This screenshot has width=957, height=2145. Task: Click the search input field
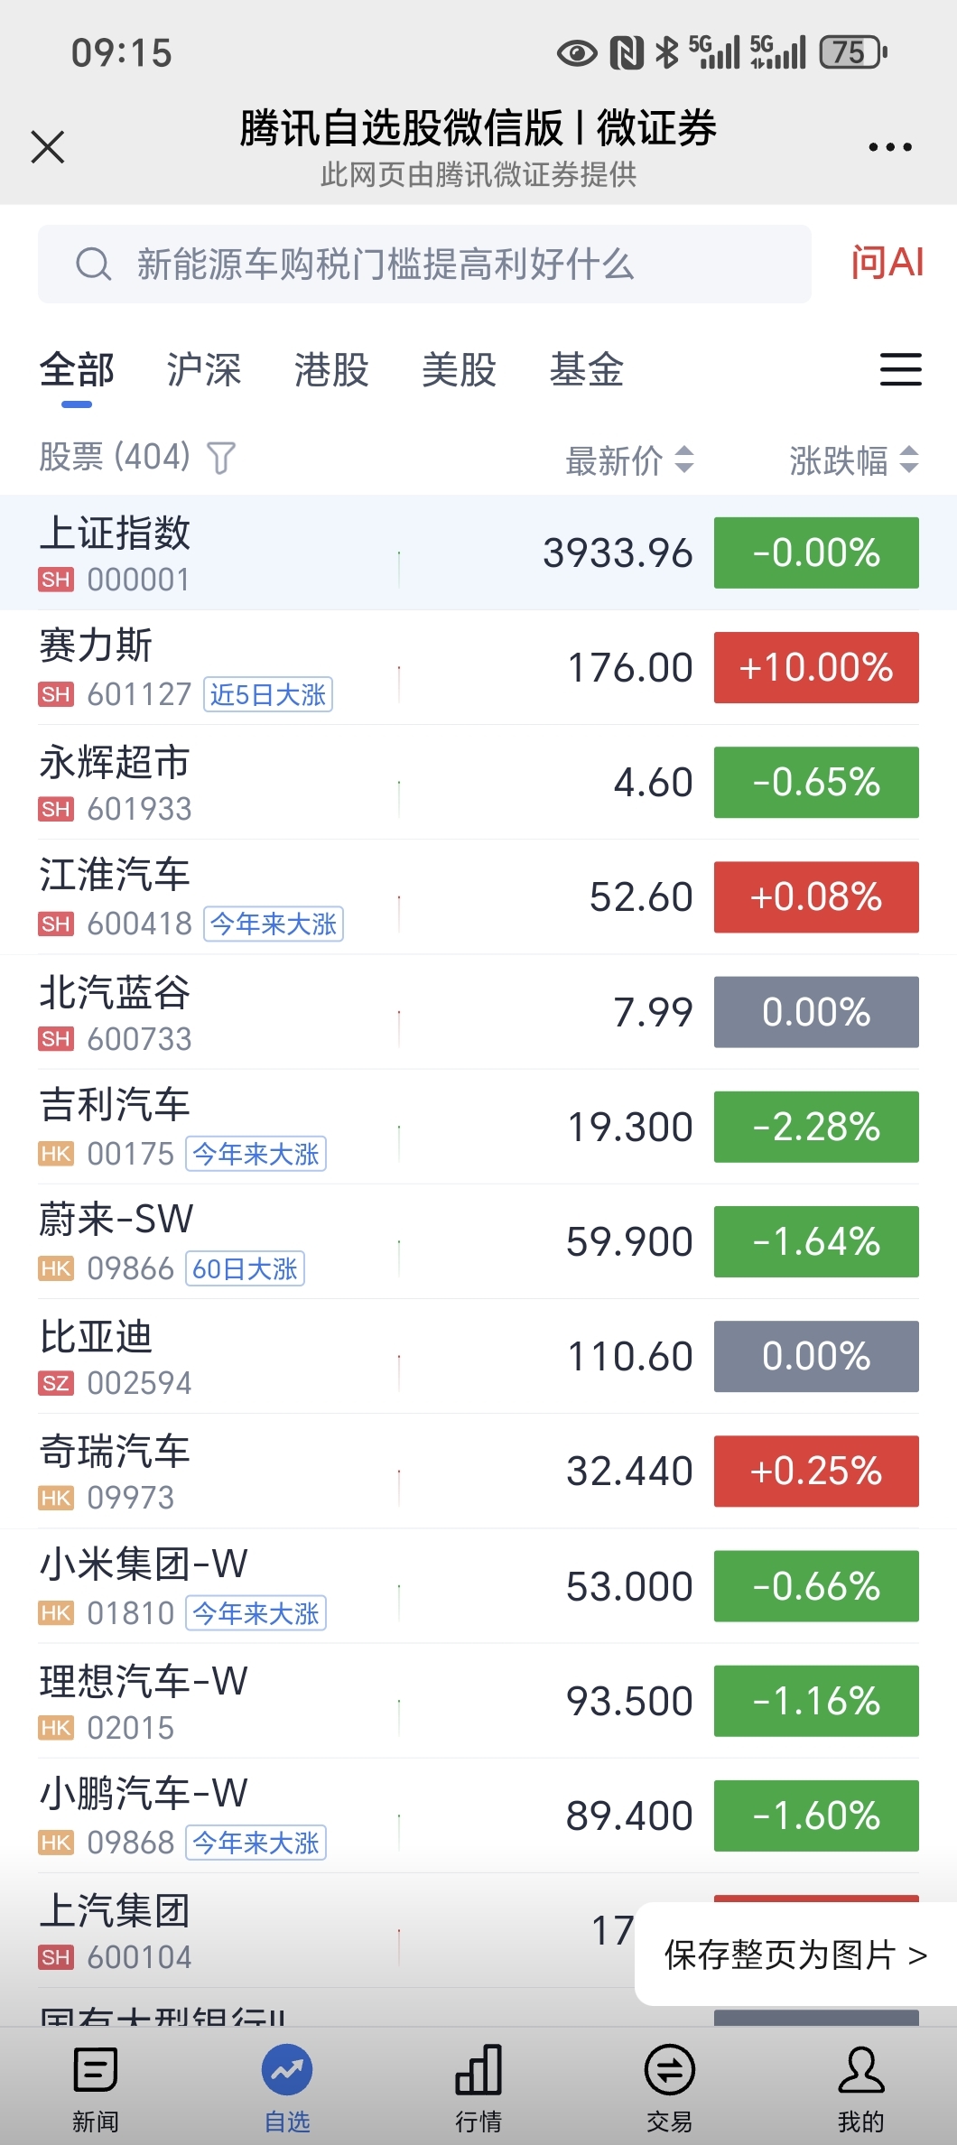pyautogui.click(x=424, y=265)
